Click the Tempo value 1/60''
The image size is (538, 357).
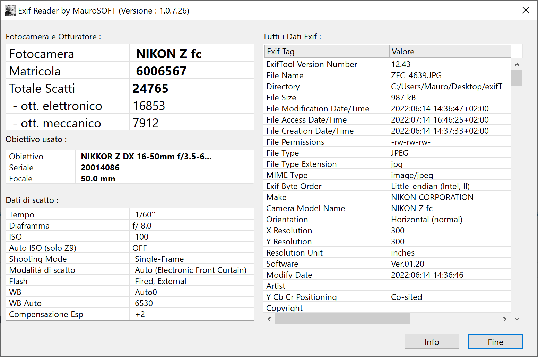point(145,215)
